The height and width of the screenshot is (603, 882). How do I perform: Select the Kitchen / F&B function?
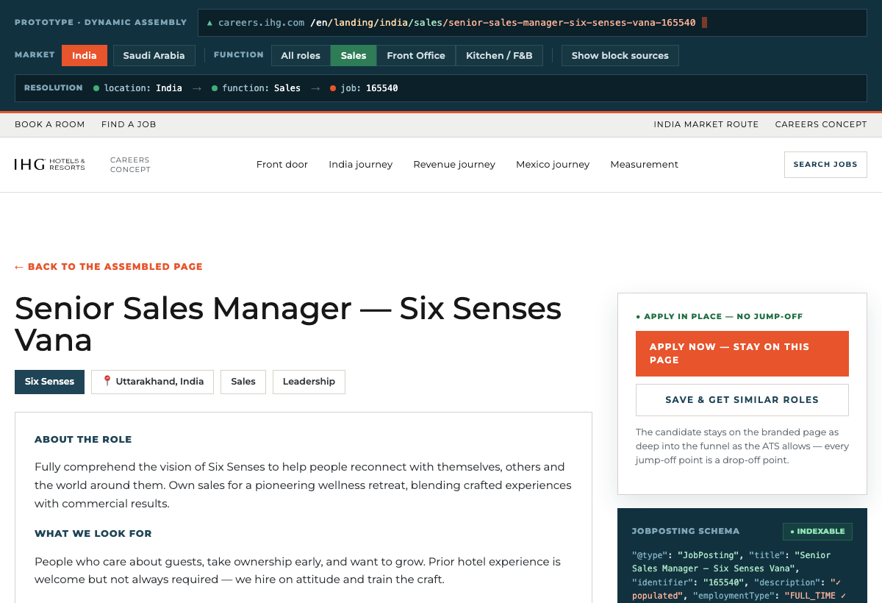pos(499,56)
